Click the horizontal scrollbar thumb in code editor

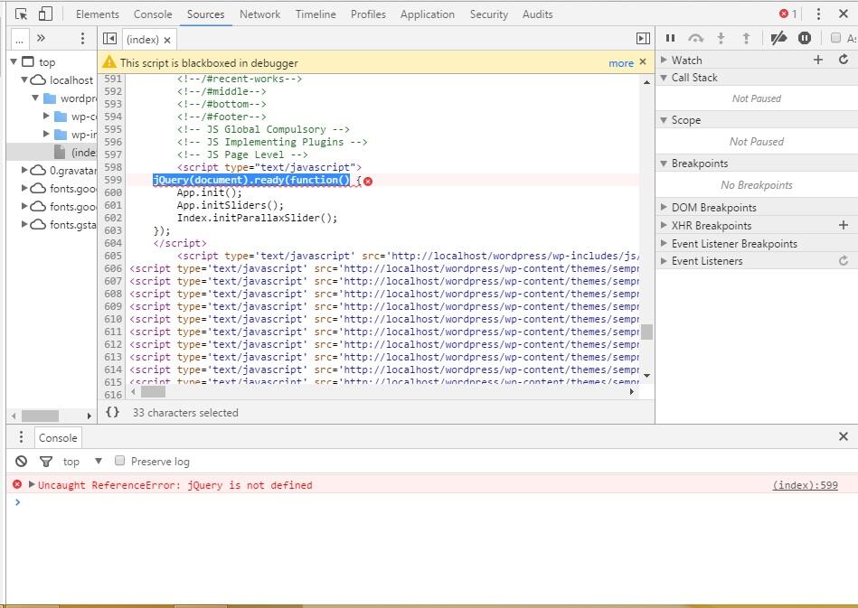pyautogui.click(x=153, y=392)
